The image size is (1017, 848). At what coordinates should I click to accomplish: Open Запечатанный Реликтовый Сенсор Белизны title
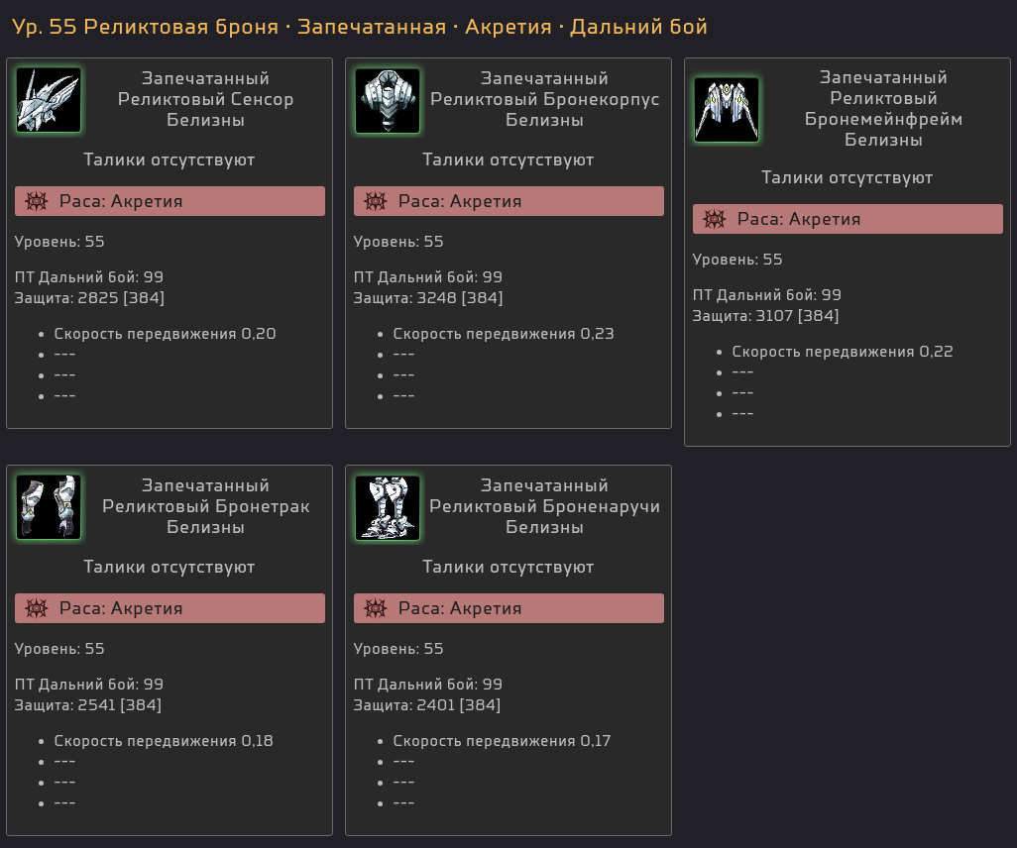(205, 99)
